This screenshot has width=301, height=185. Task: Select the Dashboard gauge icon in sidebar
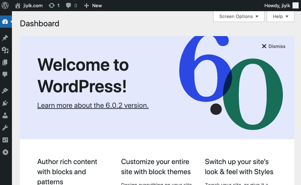(x=5, y=22)
